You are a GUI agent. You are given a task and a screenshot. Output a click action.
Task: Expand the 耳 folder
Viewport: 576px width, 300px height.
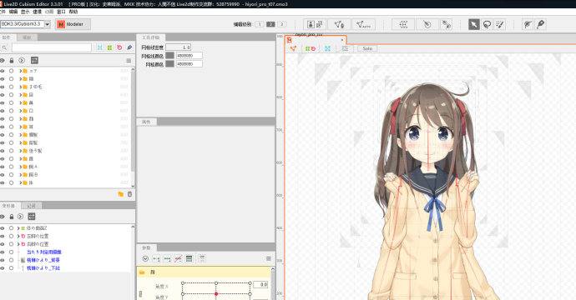[21, 127]
